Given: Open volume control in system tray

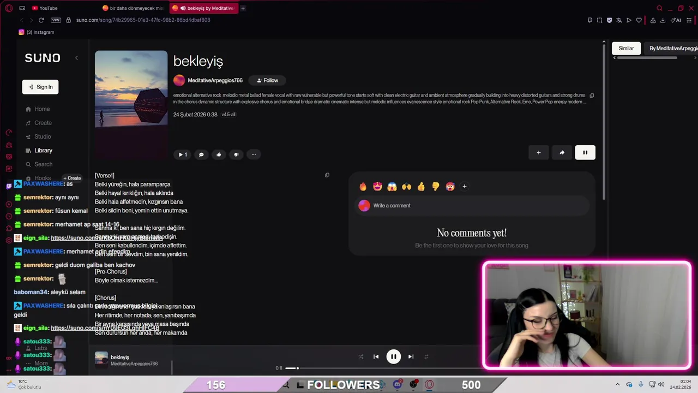Looking at the screenshot, I should click(x=661, y=384).
